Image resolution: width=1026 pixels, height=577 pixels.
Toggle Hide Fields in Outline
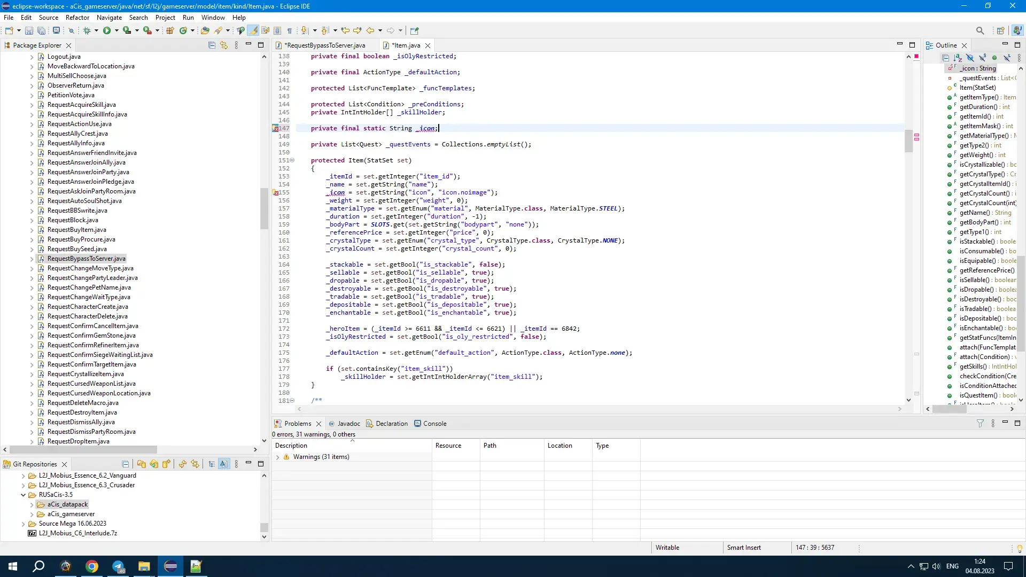(970, 58)
